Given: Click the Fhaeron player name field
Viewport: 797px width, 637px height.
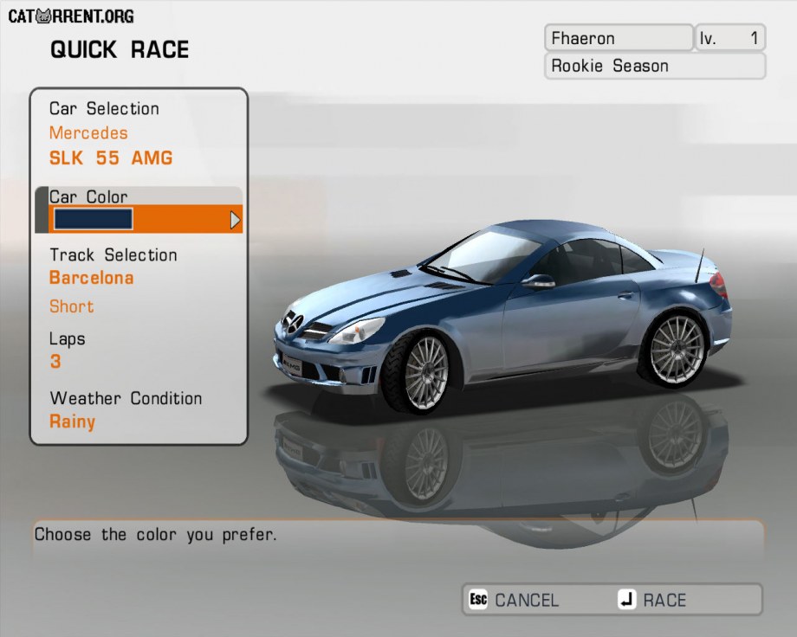Looking at the screenshot, I should click(x=619, y=37).
